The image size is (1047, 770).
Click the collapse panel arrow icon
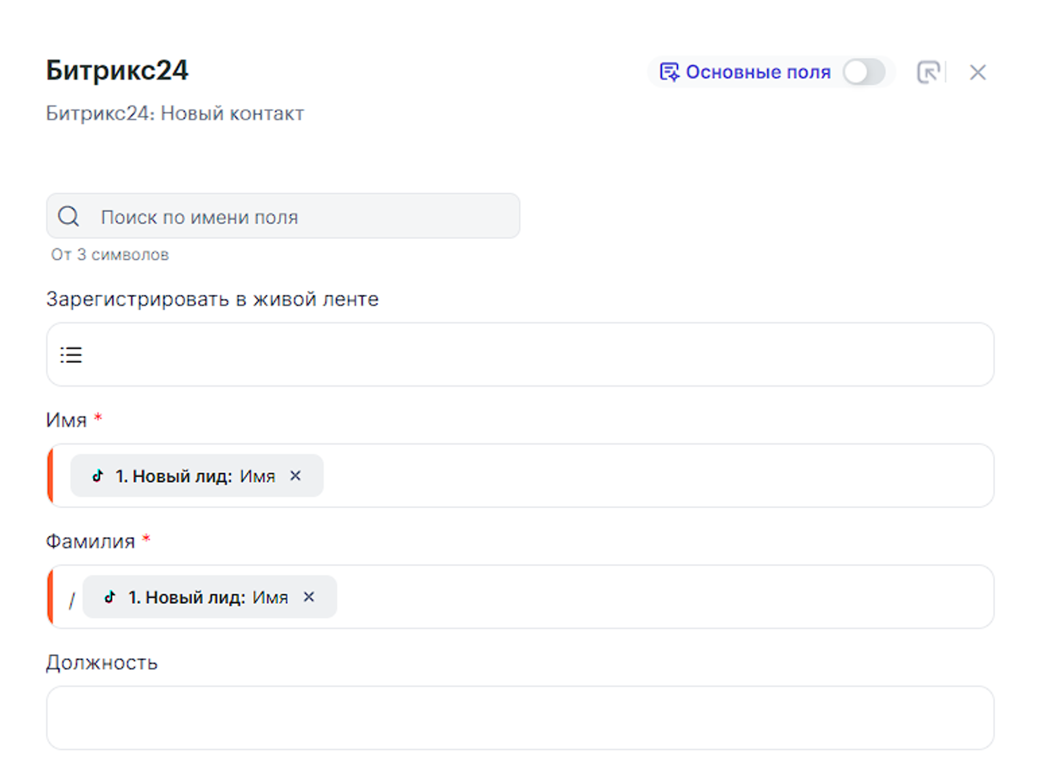point(929,72)
